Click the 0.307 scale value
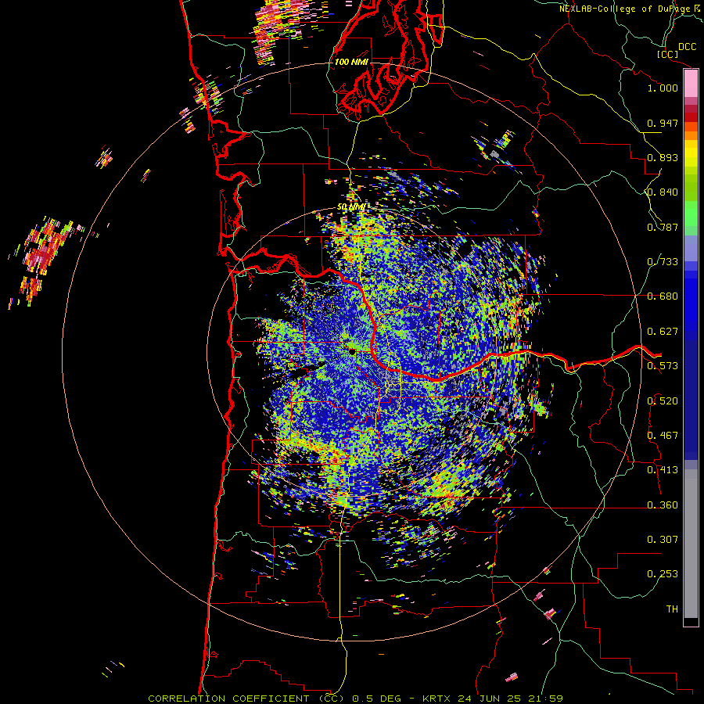This screenshot has width=704, height=704. [x=663, y=540]
